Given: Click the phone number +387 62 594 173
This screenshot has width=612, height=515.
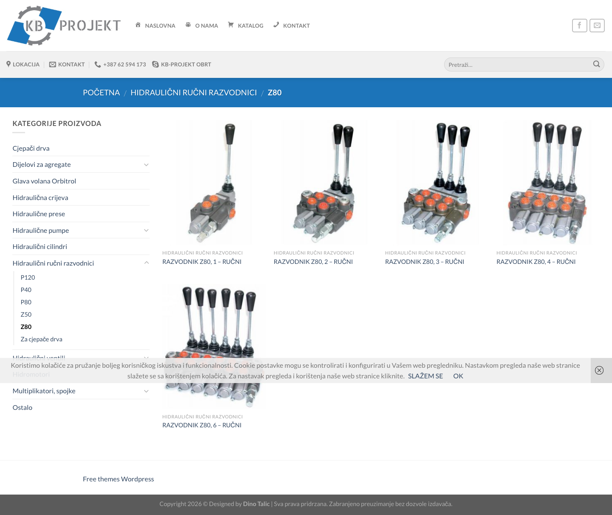Looking at the screenshot, I should click(120, 64).
